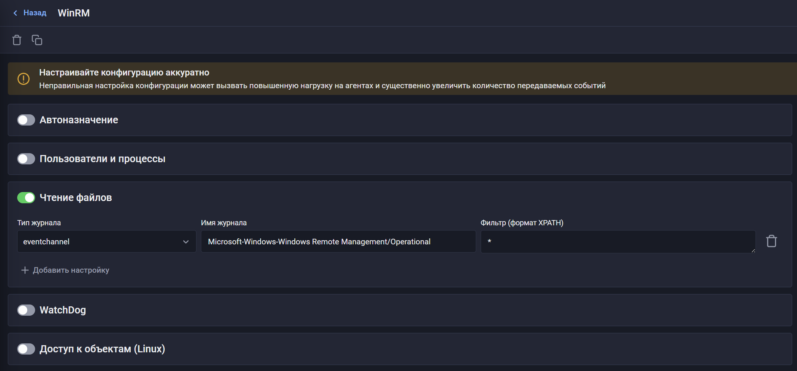Click the Доступ к объектам (Linux) heading
797x371 pixels.
click(x=102, y=349)
